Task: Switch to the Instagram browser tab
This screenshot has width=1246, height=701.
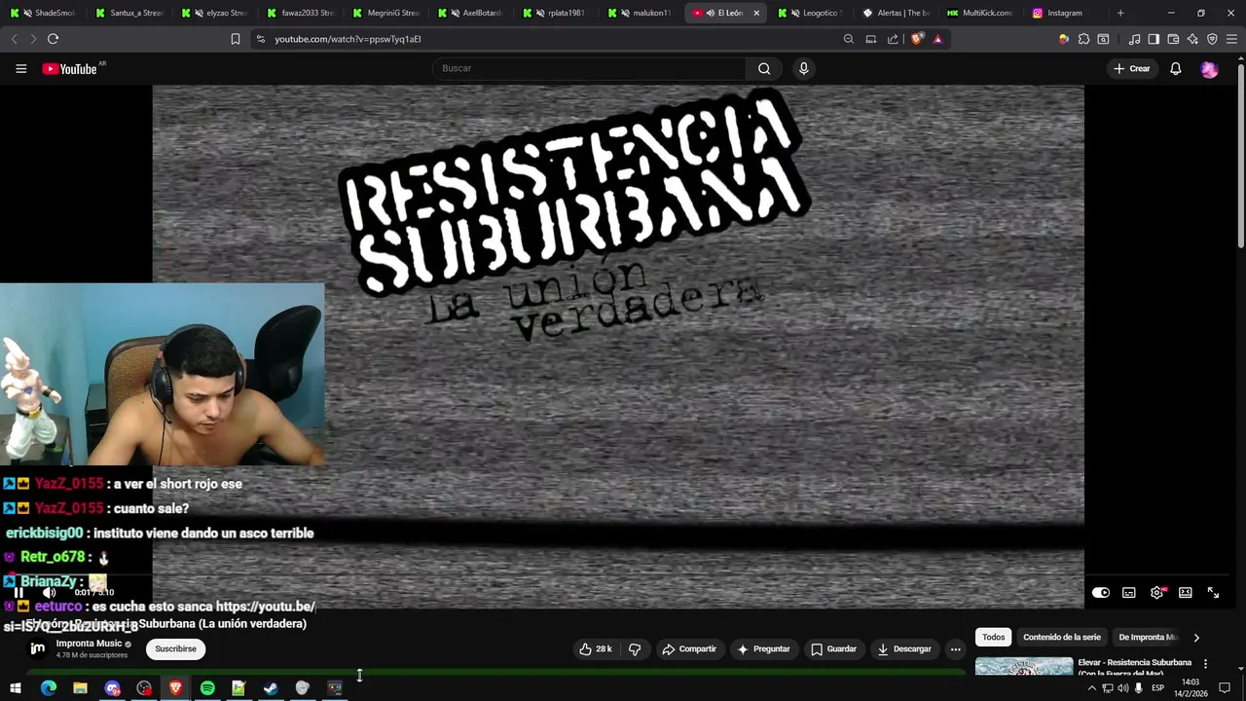Action: tap(1063, 13)
